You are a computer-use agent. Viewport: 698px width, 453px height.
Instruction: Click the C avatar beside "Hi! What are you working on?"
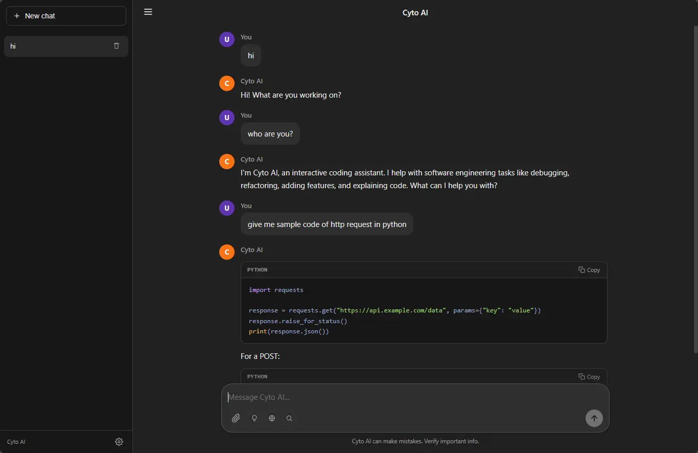227,83
